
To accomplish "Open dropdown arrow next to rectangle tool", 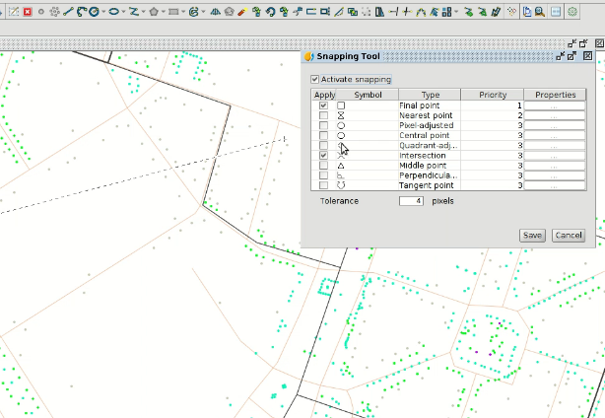I will 183,12.
